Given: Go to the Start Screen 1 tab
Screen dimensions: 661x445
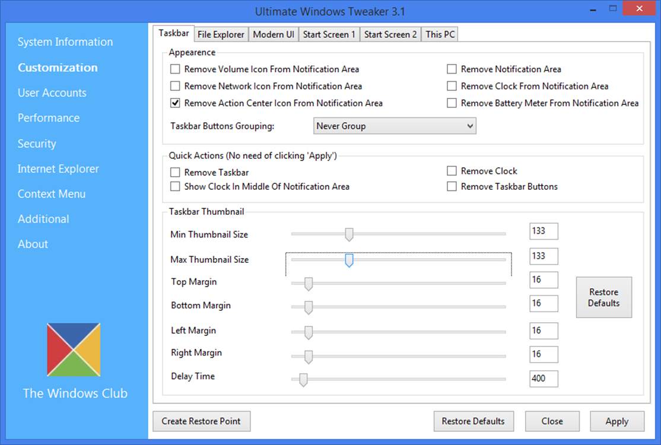Looking at the screenshot, I should pyautogui.click(x=329, y=34).
